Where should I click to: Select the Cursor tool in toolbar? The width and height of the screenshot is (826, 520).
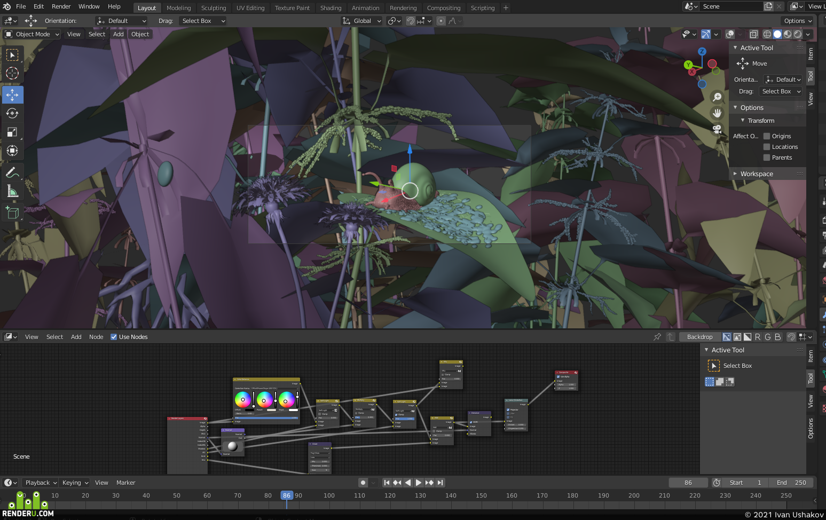click(12, 74)
